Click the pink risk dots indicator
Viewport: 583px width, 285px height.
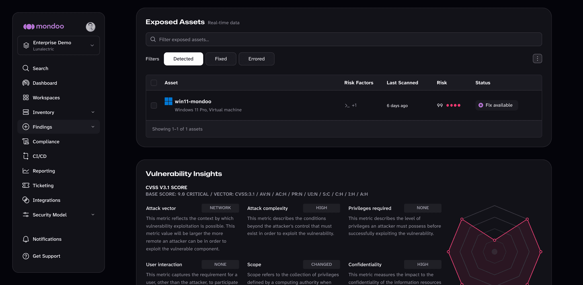click(x=453, y=106)
